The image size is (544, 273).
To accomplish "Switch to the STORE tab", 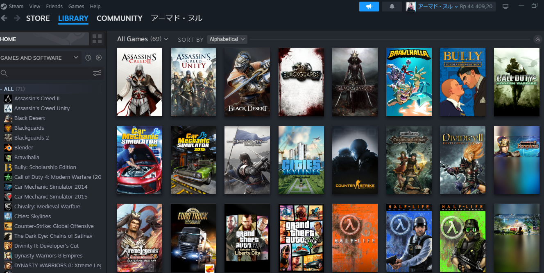I will (x=38, y=18).
